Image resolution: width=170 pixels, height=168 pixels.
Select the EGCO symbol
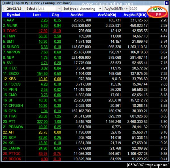coord(11,74)
